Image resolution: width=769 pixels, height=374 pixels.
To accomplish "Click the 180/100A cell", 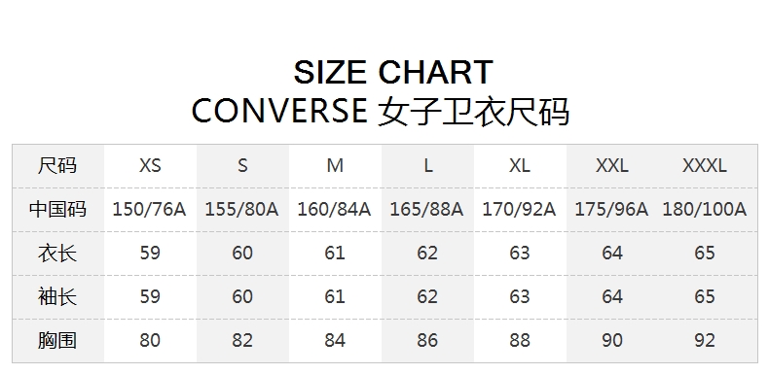I will pos(704,210).
